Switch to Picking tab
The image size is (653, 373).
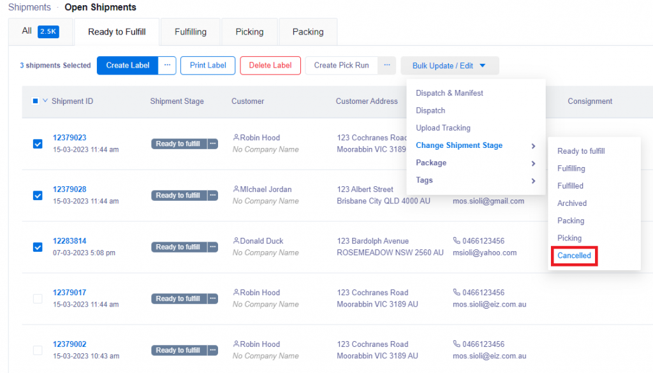(249, 32)
